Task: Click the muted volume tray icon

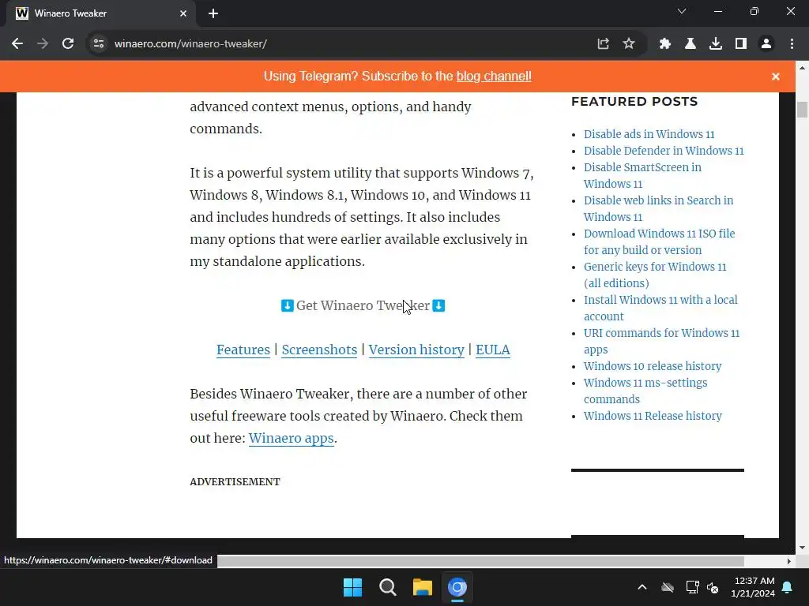Action: click(713, 587)
